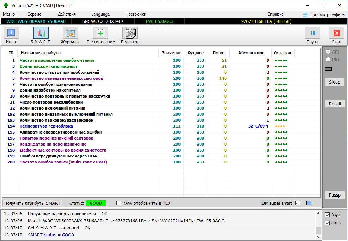Image resolution: width=348 pixels, height=241 pixels.
Task: Open the Журналы logs icon
Action: 71,33
